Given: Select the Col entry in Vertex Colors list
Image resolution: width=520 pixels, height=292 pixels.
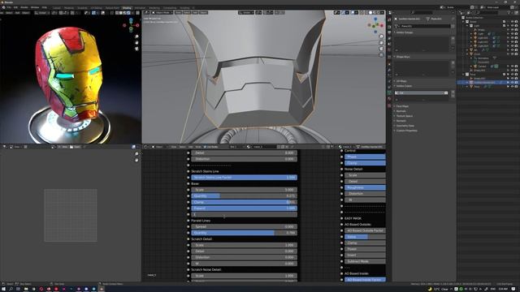Looking at the screenshot, I should click(x=421, y=93).
